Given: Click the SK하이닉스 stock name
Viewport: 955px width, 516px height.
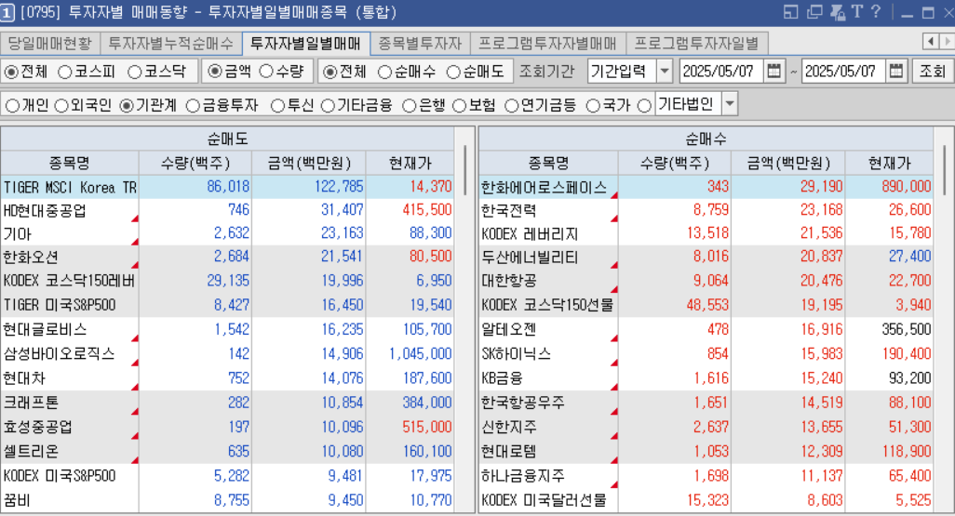Looking at the screenshot, I should coord(516,353).
